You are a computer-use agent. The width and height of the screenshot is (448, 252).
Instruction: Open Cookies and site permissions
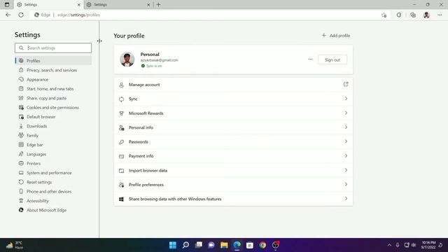(x=53, y=107)
